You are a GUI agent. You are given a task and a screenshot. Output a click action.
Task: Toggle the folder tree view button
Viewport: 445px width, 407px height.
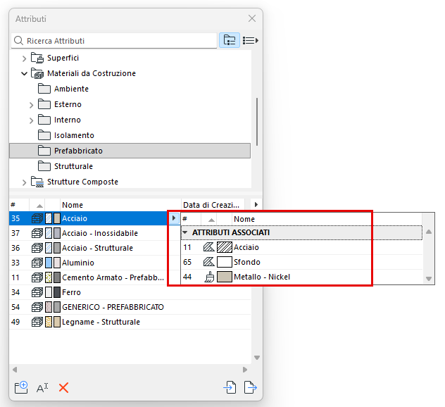[230, 40]
